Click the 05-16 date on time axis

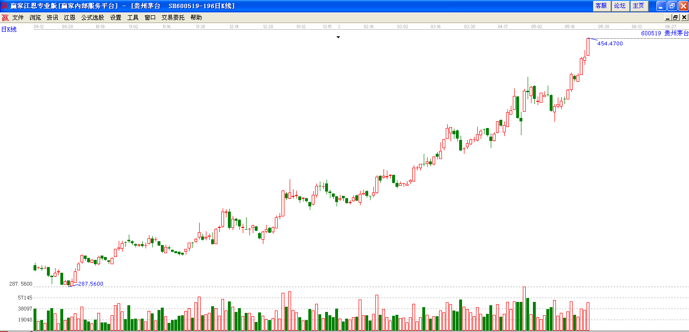[x=569, y=27]
